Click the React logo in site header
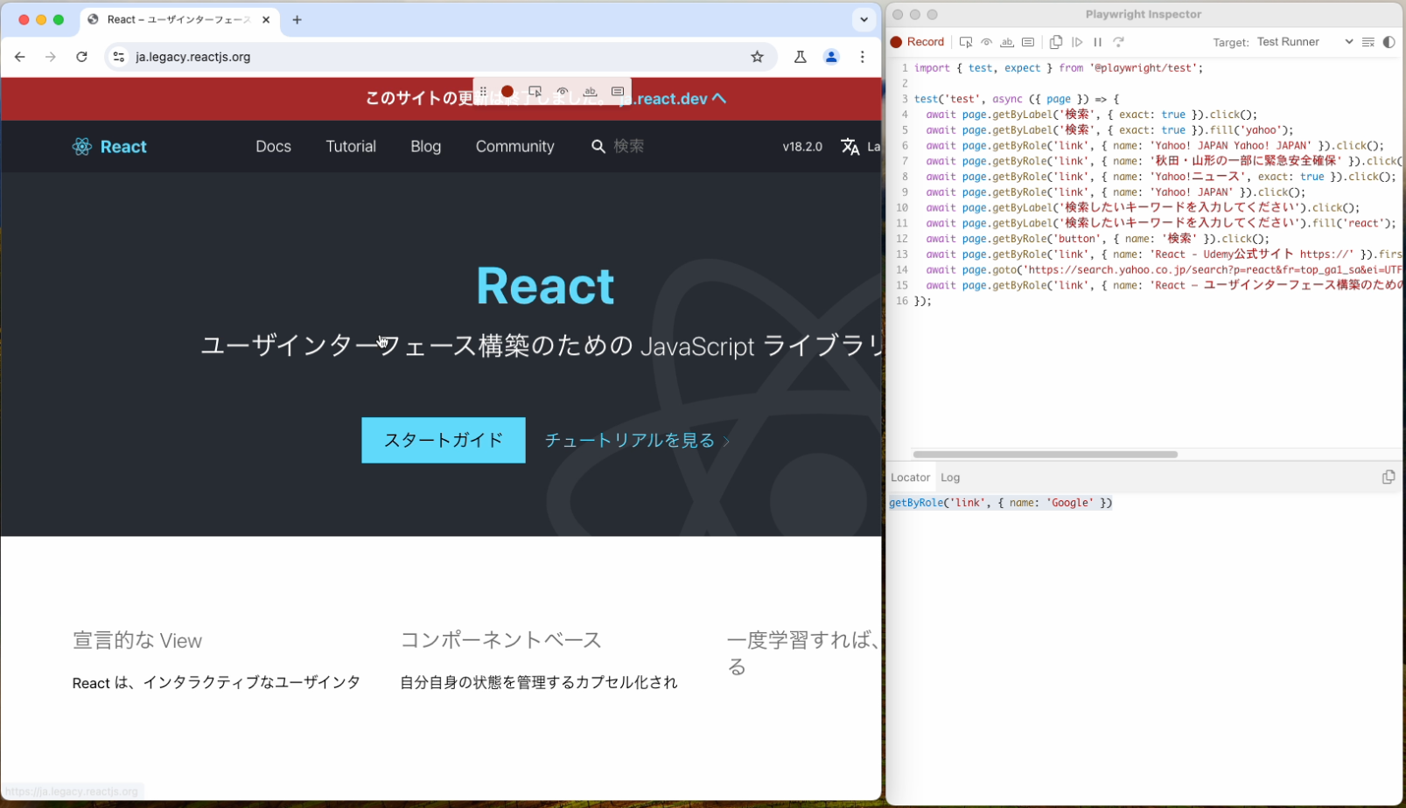 pyautogui.click(x=109, y=147)
